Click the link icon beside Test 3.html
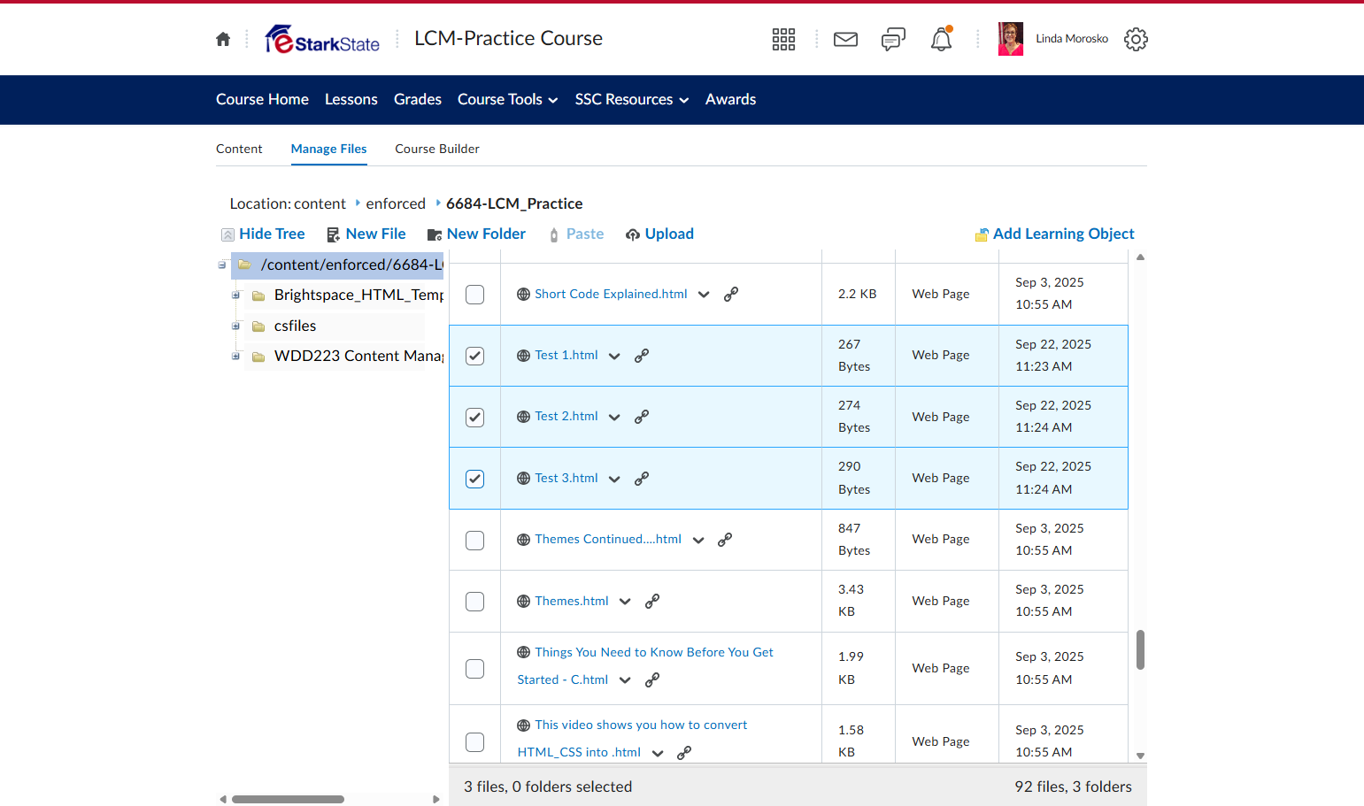Image resolution: width=1364 pixels, height=806 pixels. click(642, 479)
